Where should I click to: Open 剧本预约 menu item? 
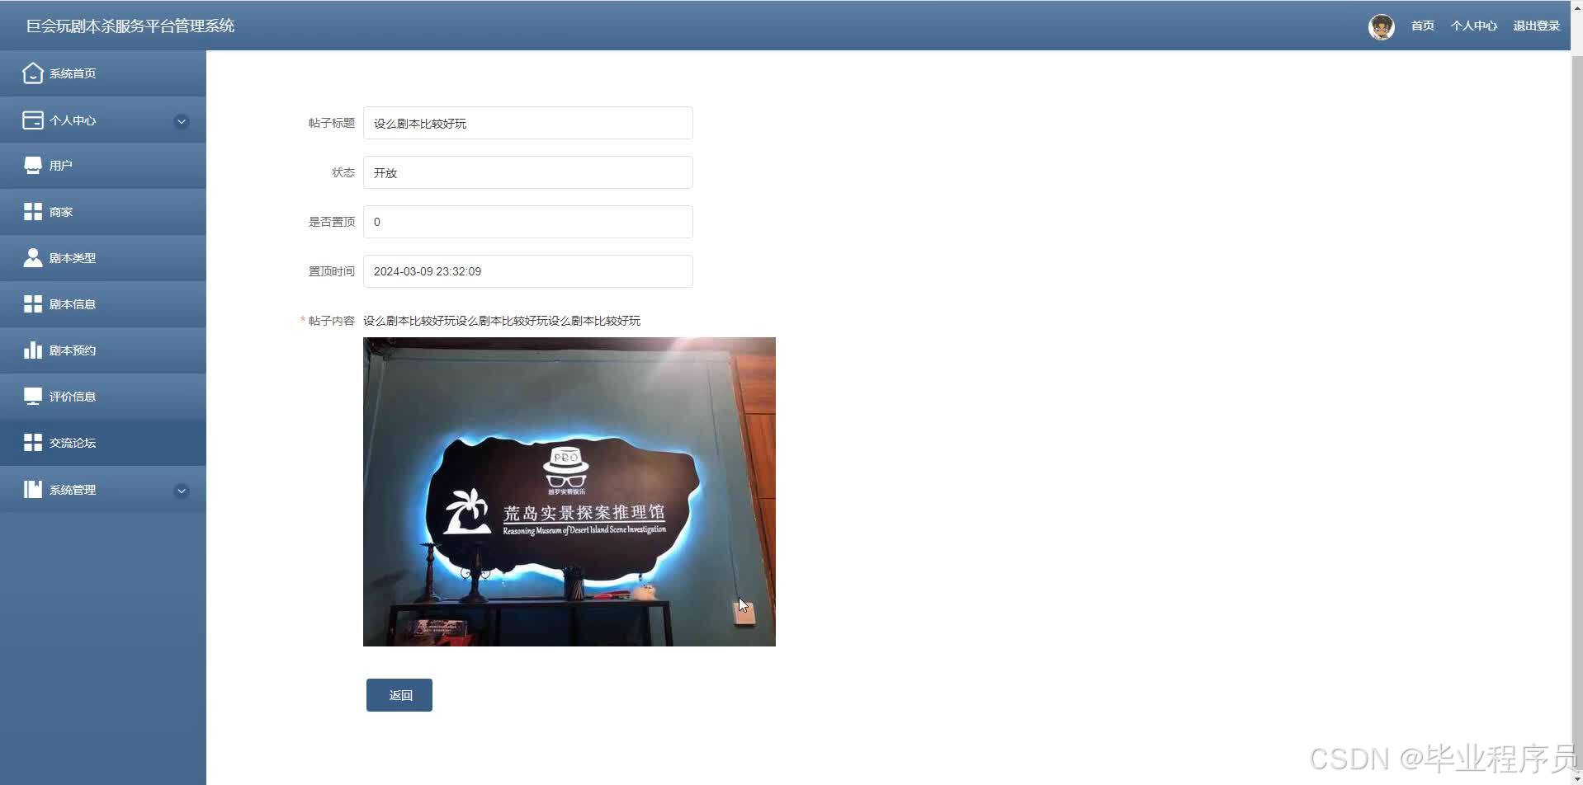[x=103, y=350]
